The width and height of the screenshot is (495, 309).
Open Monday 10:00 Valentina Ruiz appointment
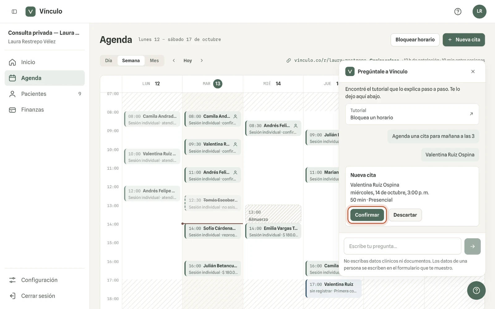pos(152,157)
